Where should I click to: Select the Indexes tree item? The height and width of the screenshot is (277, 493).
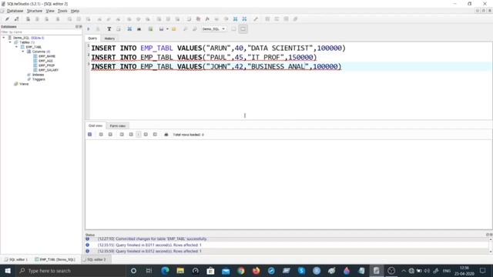pyautogui.click(x=38, y=75)
